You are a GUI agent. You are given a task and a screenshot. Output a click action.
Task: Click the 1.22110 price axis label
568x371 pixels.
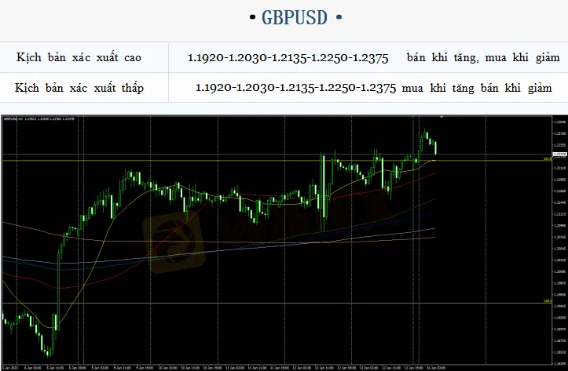(x=559, y=168)
